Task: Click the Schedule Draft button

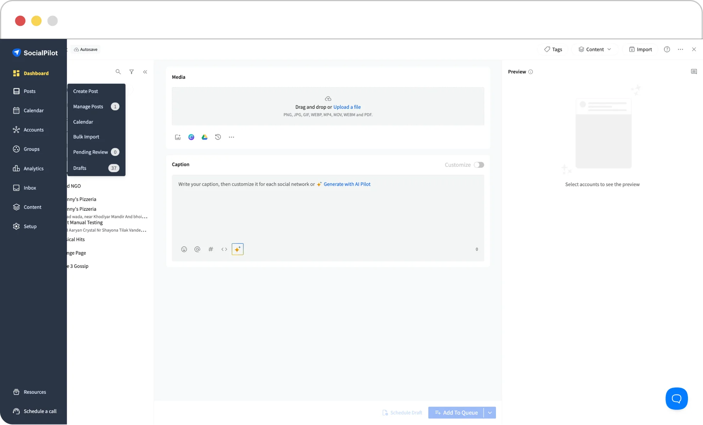Action: 402,413
